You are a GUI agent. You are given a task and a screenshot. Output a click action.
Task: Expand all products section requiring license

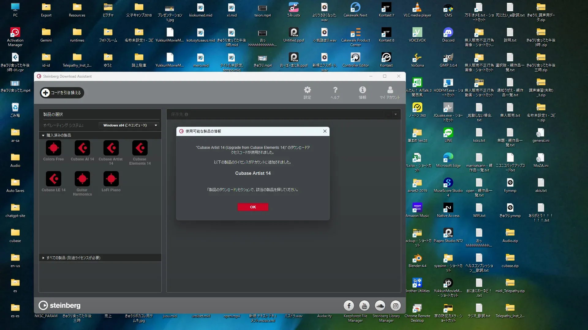pyautogui.click(x=43, y=258)
